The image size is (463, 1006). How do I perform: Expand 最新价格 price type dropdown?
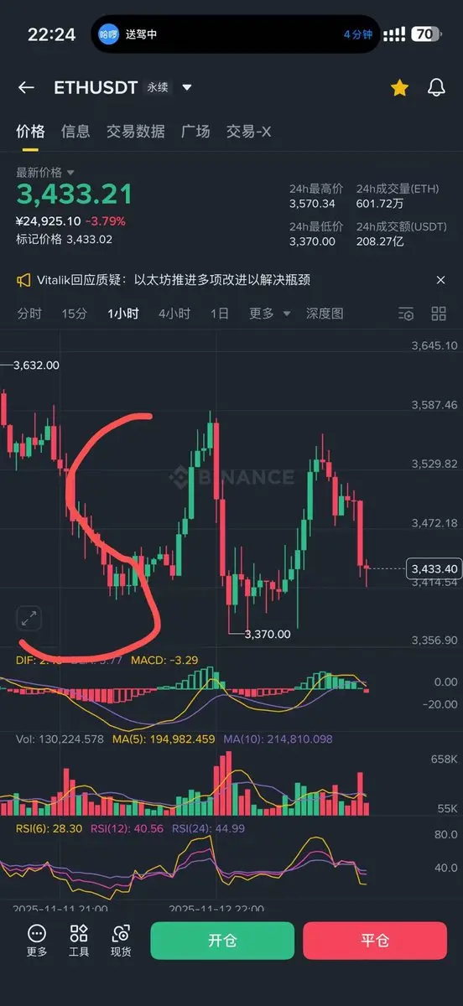point(70,172)
